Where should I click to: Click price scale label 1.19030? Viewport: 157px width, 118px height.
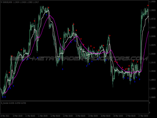tap(153, 71)
